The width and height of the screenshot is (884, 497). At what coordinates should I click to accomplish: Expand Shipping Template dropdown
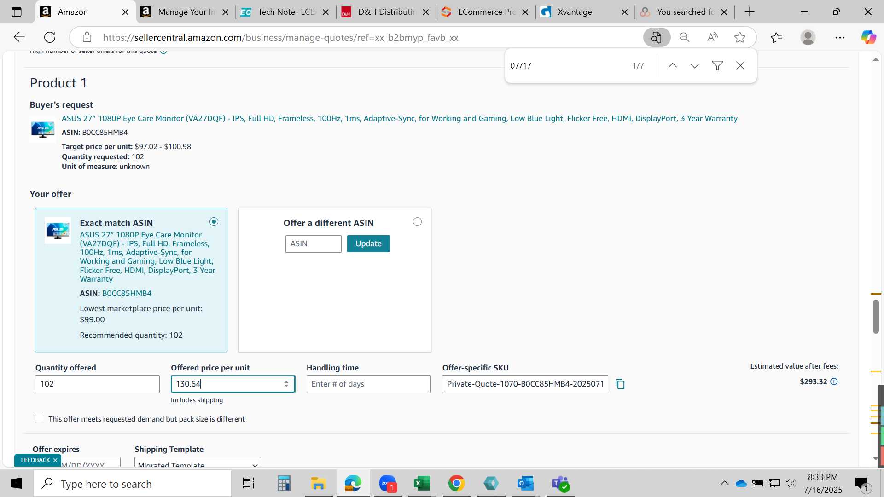pyautogui.click(x=198, y=463)
